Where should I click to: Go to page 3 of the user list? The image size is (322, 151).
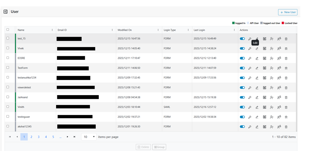click(x=39, y=137)
